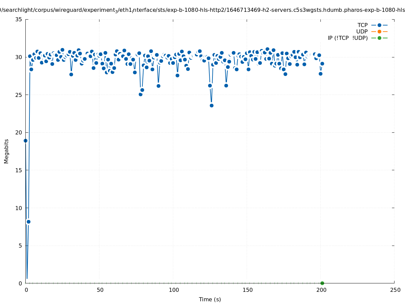Select the UDP legend label
Screen dimensions: 405x304
(362, 31)
